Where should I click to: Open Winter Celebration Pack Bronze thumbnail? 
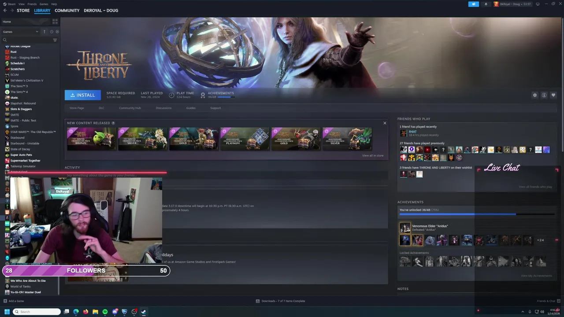coord(92,139)
